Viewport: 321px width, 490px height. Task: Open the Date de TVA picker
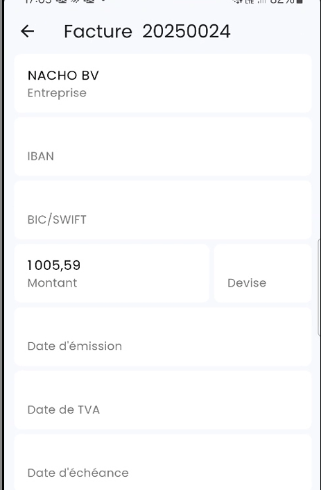coord(163,400)
